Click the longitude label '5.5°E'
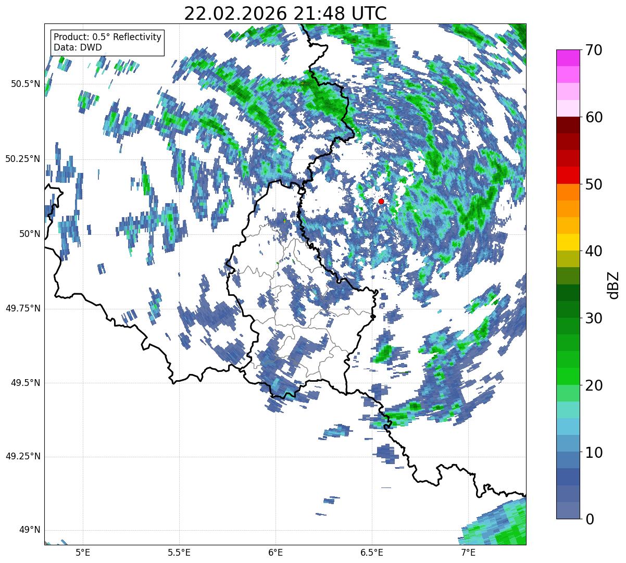 click(x=179, y=553)
